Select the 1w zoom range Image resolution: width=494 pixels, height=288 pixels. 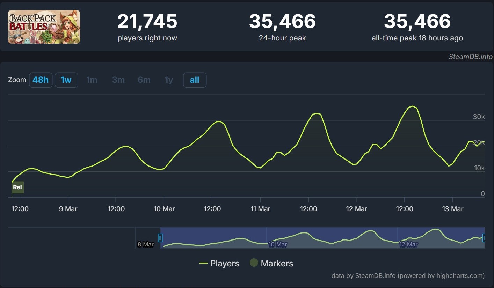[66, 80]
